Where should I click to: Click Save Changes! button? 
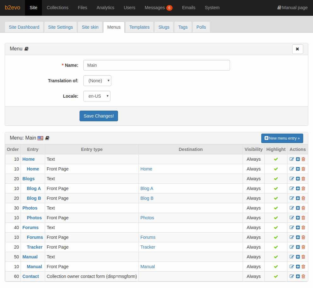[x=99, y=116]
